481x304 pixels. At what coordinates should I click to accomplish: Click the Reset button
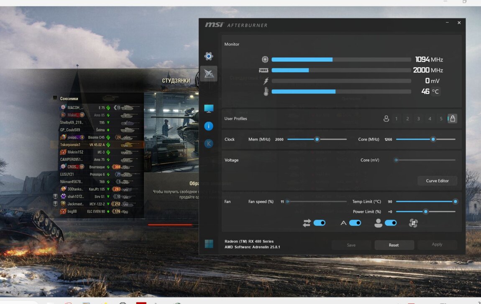click(394, 245)
